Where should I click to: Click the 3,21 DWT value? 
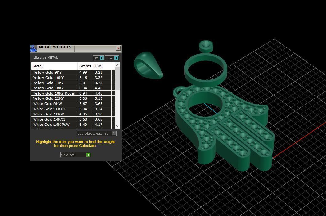tap(98, 72)
